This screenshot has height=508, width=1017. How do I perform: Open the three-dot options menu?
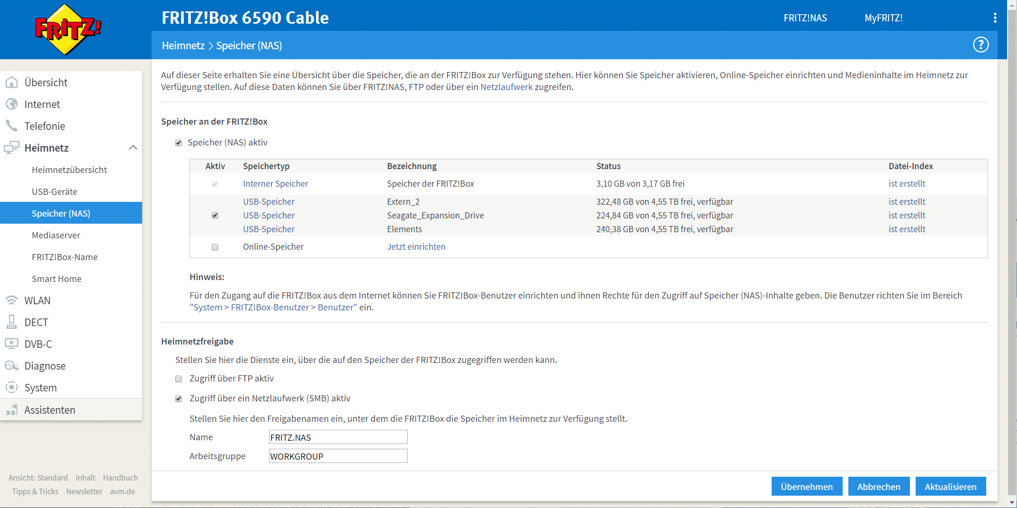[995, 18]
